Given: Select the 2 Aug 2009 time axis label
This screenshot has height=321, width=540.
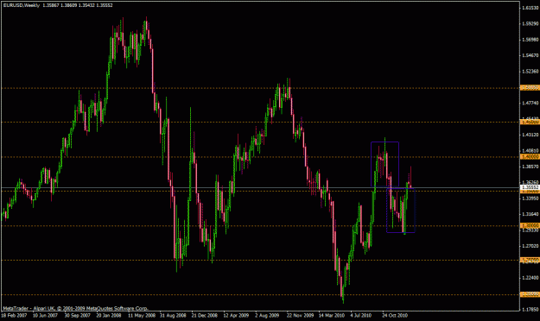Looking at the screenshot, I should (x=267, y=315).
